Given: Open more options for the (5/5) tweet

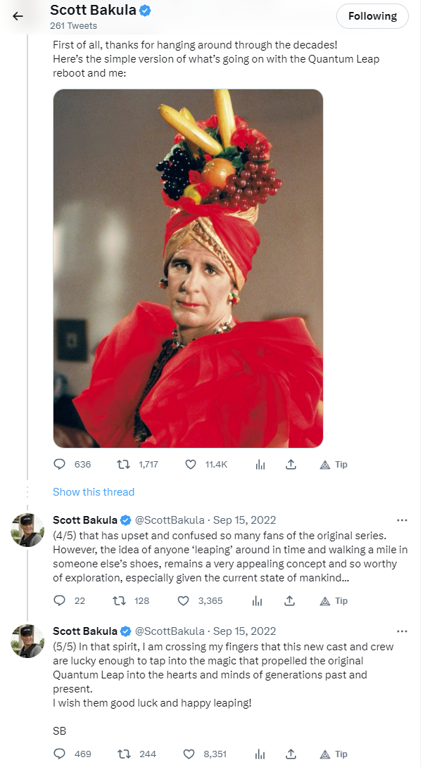Looking at the screenshot, I should click(402, 631).
